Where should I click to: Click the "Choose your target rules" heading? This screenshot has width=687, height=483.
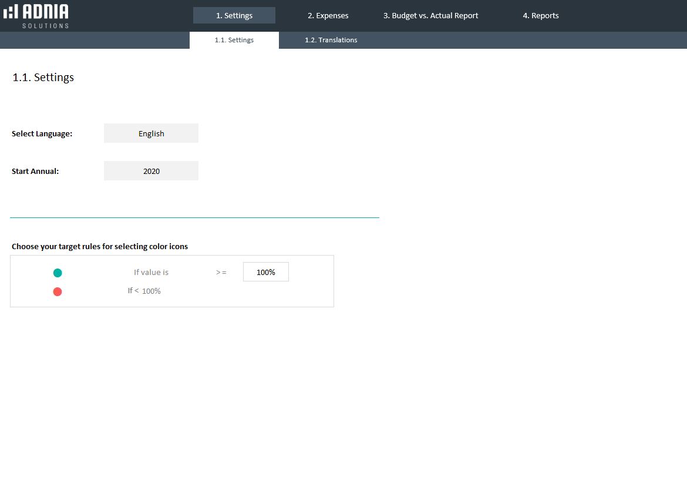[x=100, y=246]
